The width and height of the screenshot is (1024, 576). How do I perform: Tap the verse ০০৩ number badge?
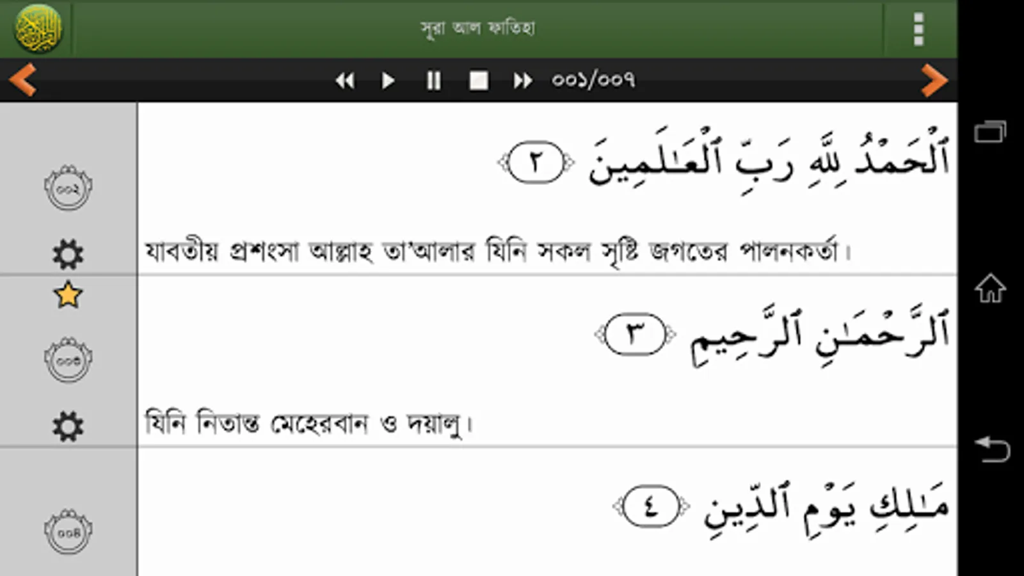[68, 360]
